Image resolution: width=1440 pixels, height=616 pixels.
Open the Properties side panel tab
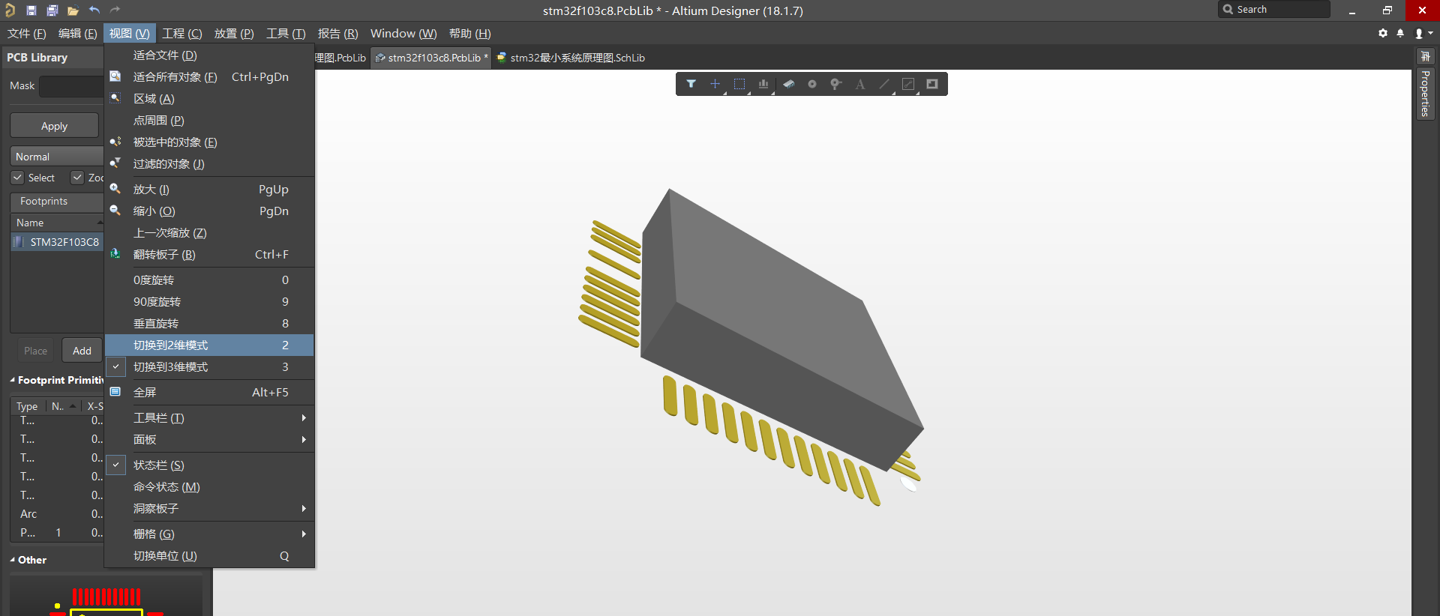click(x=1425, y=94)
